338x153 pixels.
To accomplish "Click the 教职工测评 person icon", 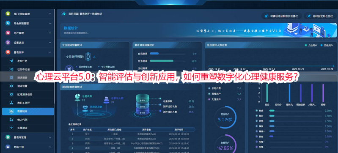I will [x=11, y=103].
